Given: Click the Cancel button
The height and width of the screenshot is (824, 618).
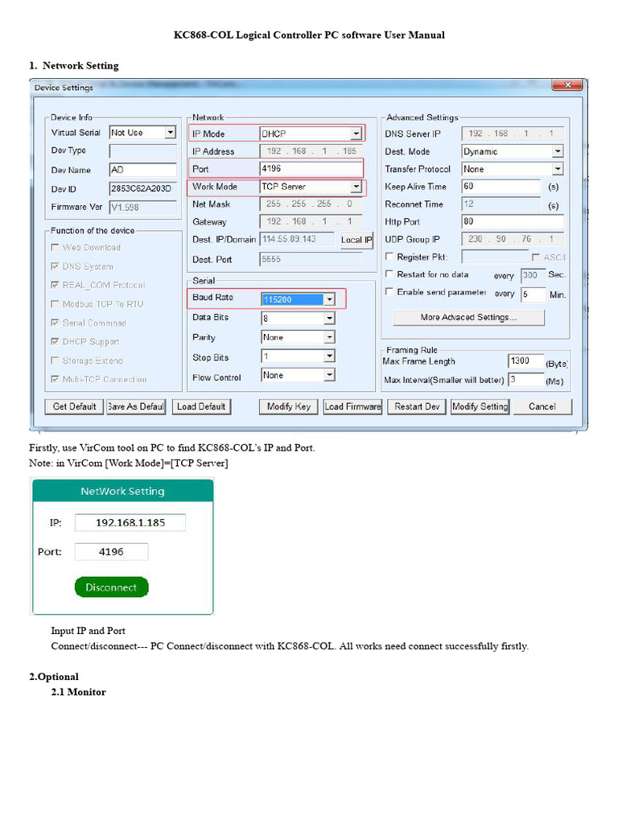Looking at the screenshot, I should [x=542, y=406].
